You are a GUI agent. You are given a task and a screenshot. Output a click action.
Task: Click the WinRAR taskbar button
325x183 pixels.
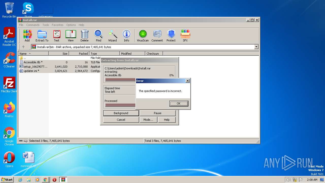click(x=63, y=180)
